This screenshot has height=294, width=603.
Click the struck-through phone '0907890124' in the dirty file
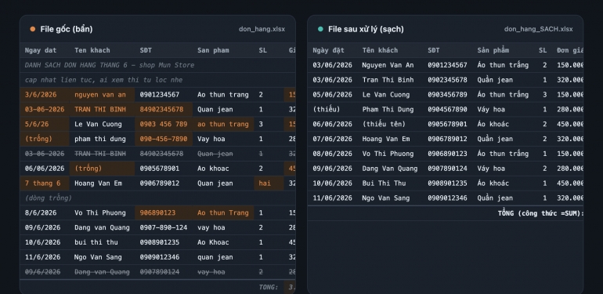[160, 272]
